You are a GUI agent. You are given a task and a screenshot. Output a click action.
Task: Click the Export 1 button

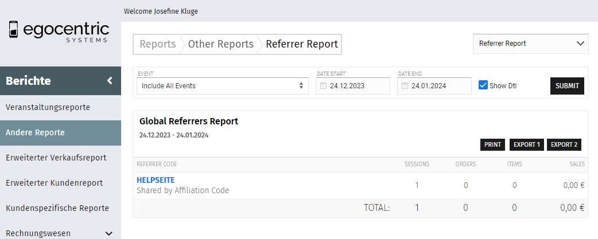(527, 144)
